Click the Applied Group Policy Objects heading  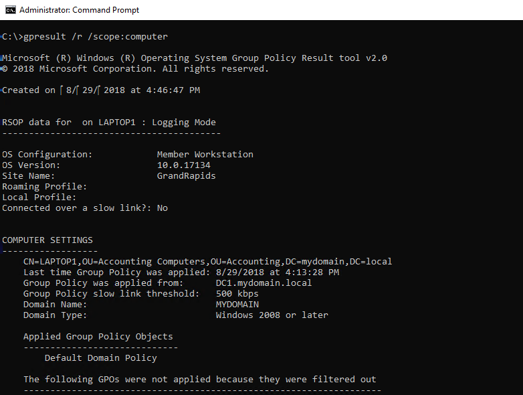point(98,337)
